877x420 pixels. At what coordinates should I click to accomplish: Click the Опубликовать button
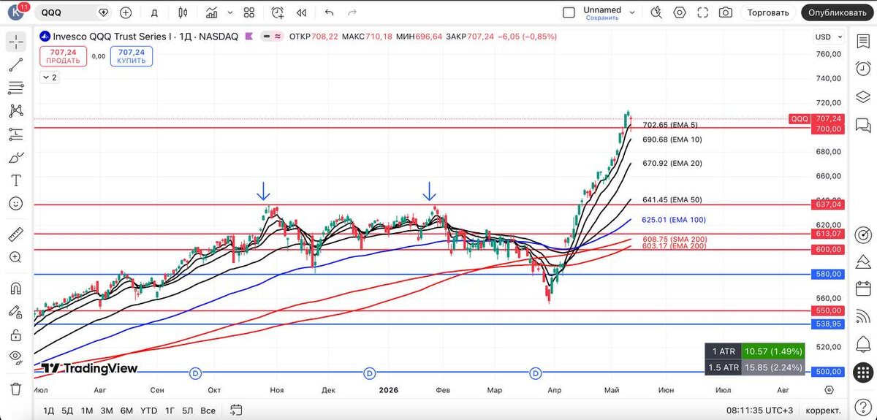tap(837, 12)
